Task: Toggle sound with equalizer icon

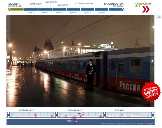Action: pyautogui.click(x=158, y=17)
